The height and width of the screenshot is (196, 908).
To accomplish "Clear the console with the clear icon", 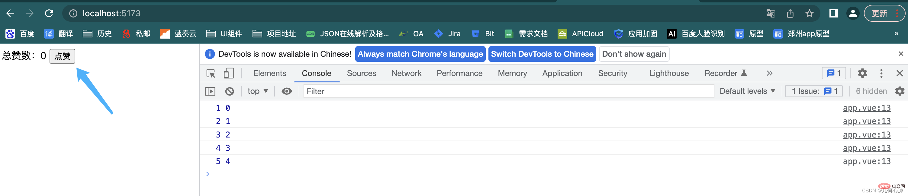I will pos(230,91).
